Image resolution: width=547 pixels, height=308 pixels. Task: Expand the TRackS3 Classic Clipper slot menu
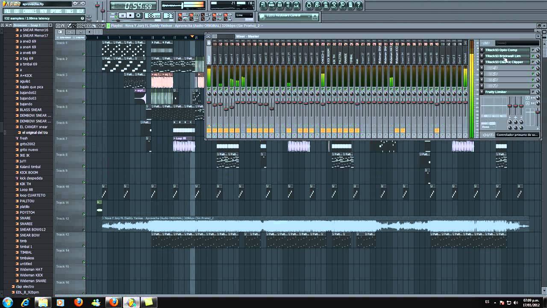tap(482, 62)
